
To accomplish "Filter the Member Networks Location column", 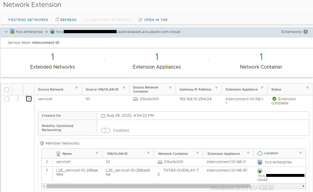I will pyautogui.click(x=300, y=153).
